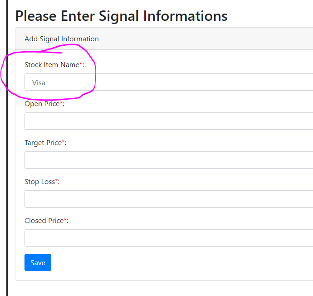Screen dimensions: 313x296
Task: Select the Target Price input field
Action: click(169, 160)
